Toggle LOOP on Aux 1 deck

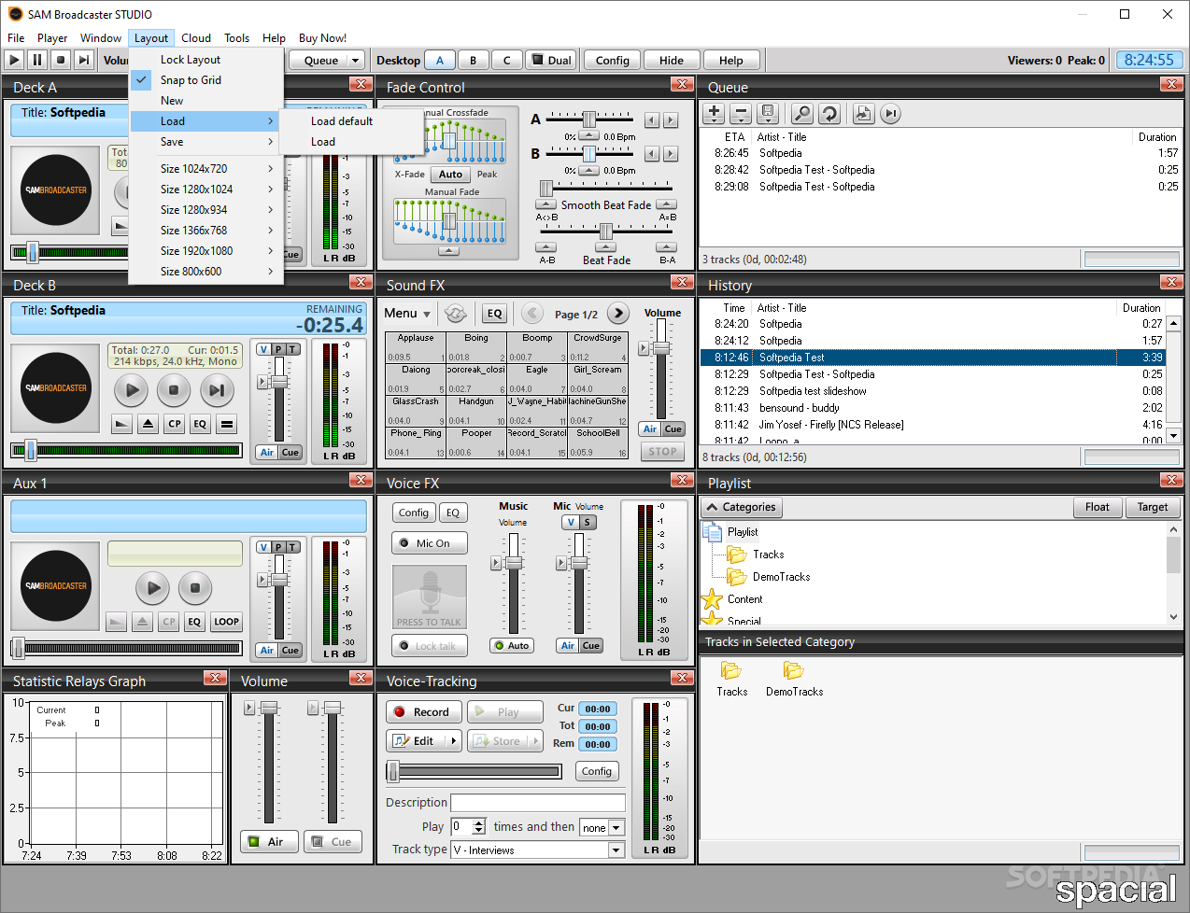tap(227, 622)
